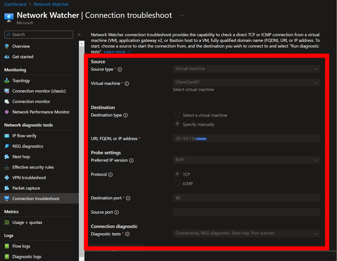
Task: Click the info icon beside Destination type
Action: 126,115
